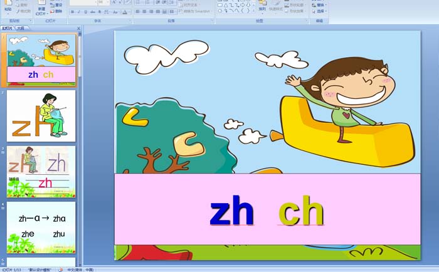Toggle underline text formatting
The image size is (439, 272).
tap(85, 12)
